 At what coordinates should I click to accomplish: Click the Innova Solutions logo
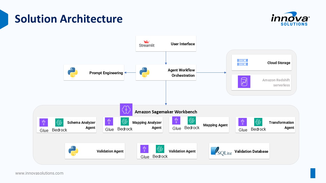290,19
